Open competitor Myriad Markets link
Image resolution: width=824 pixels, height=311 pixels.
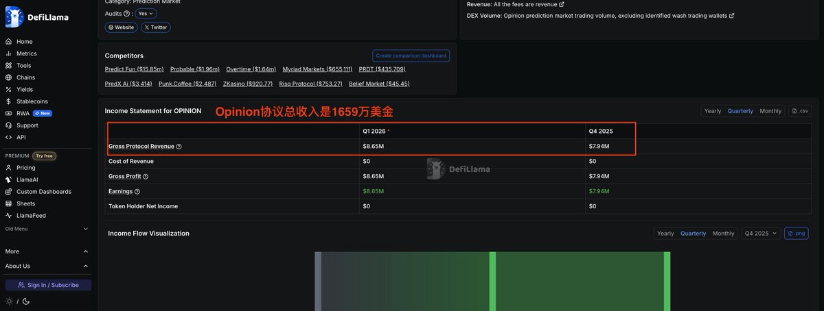point(317,69)
